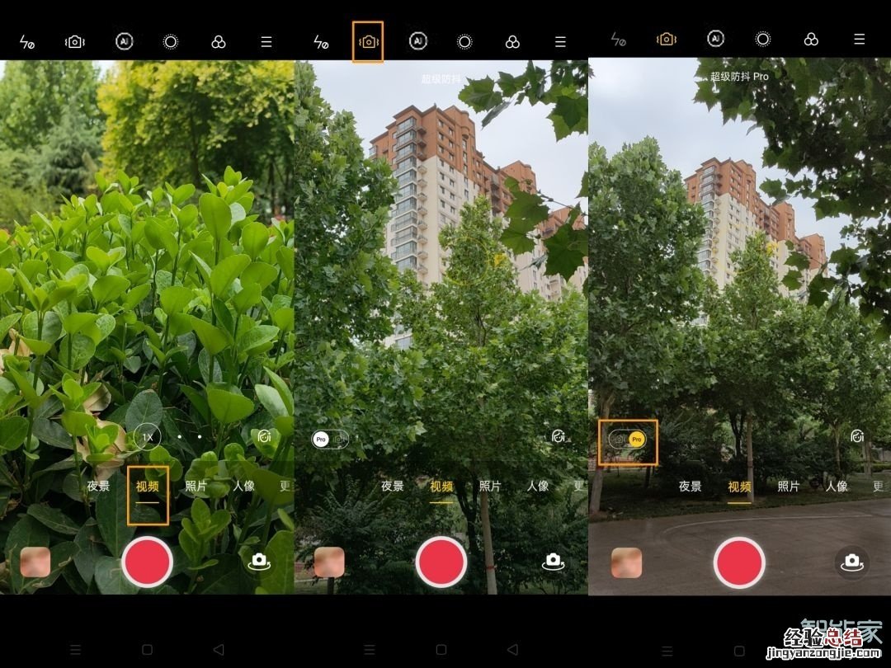
Task: Tap stabilization icon in left camera screen
Action: tap(75, 41)
